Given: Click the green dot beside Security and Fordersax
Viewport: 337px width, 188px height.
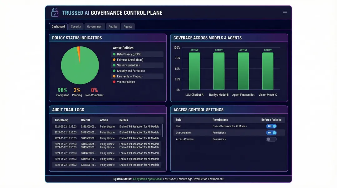Looking at the screenshot, I should coord(114,71).
